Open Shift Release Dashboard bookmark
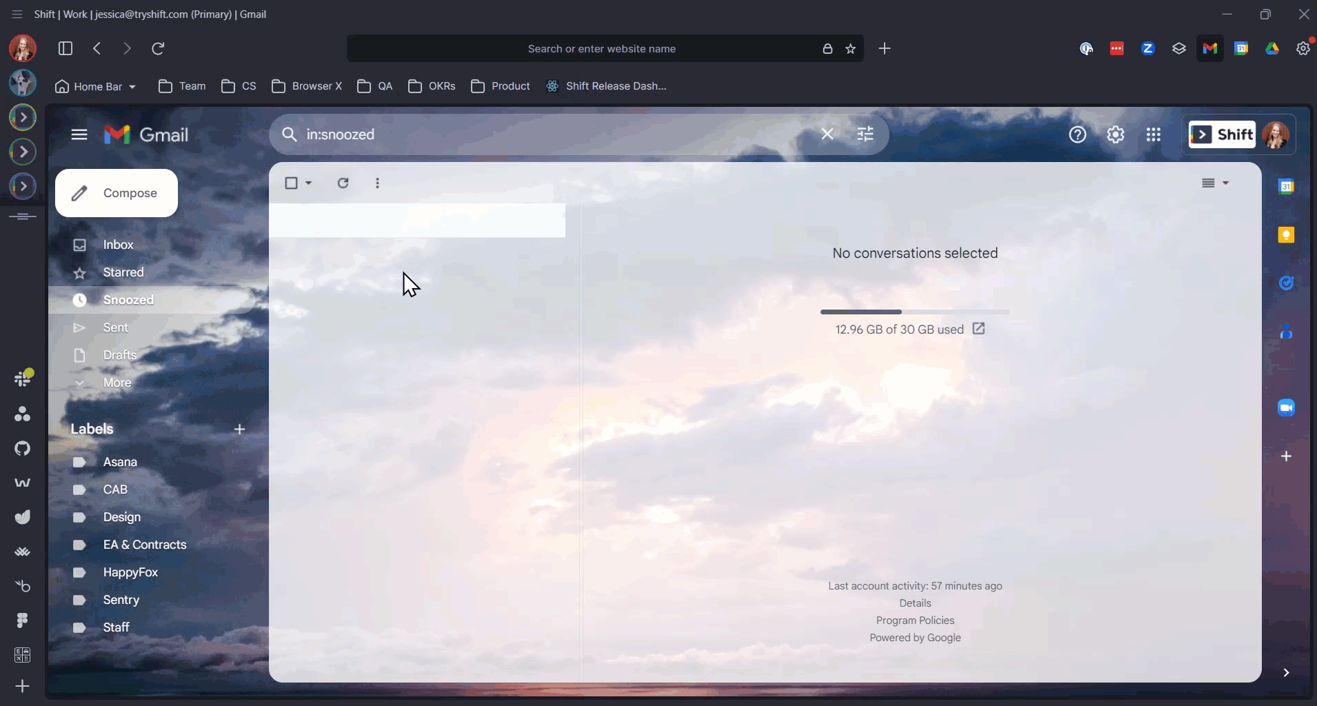 pyautogui.click(x=606, y=86)
